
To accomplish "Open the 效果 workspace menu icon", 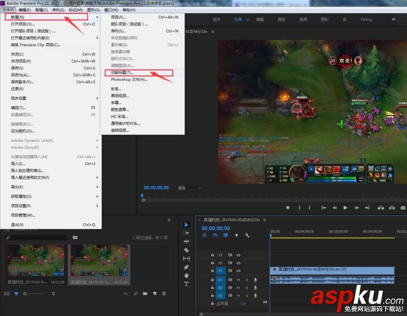I will tap(248, 20).
